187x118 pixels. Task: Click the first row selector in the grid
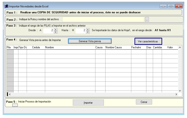(x=10, y=52)
